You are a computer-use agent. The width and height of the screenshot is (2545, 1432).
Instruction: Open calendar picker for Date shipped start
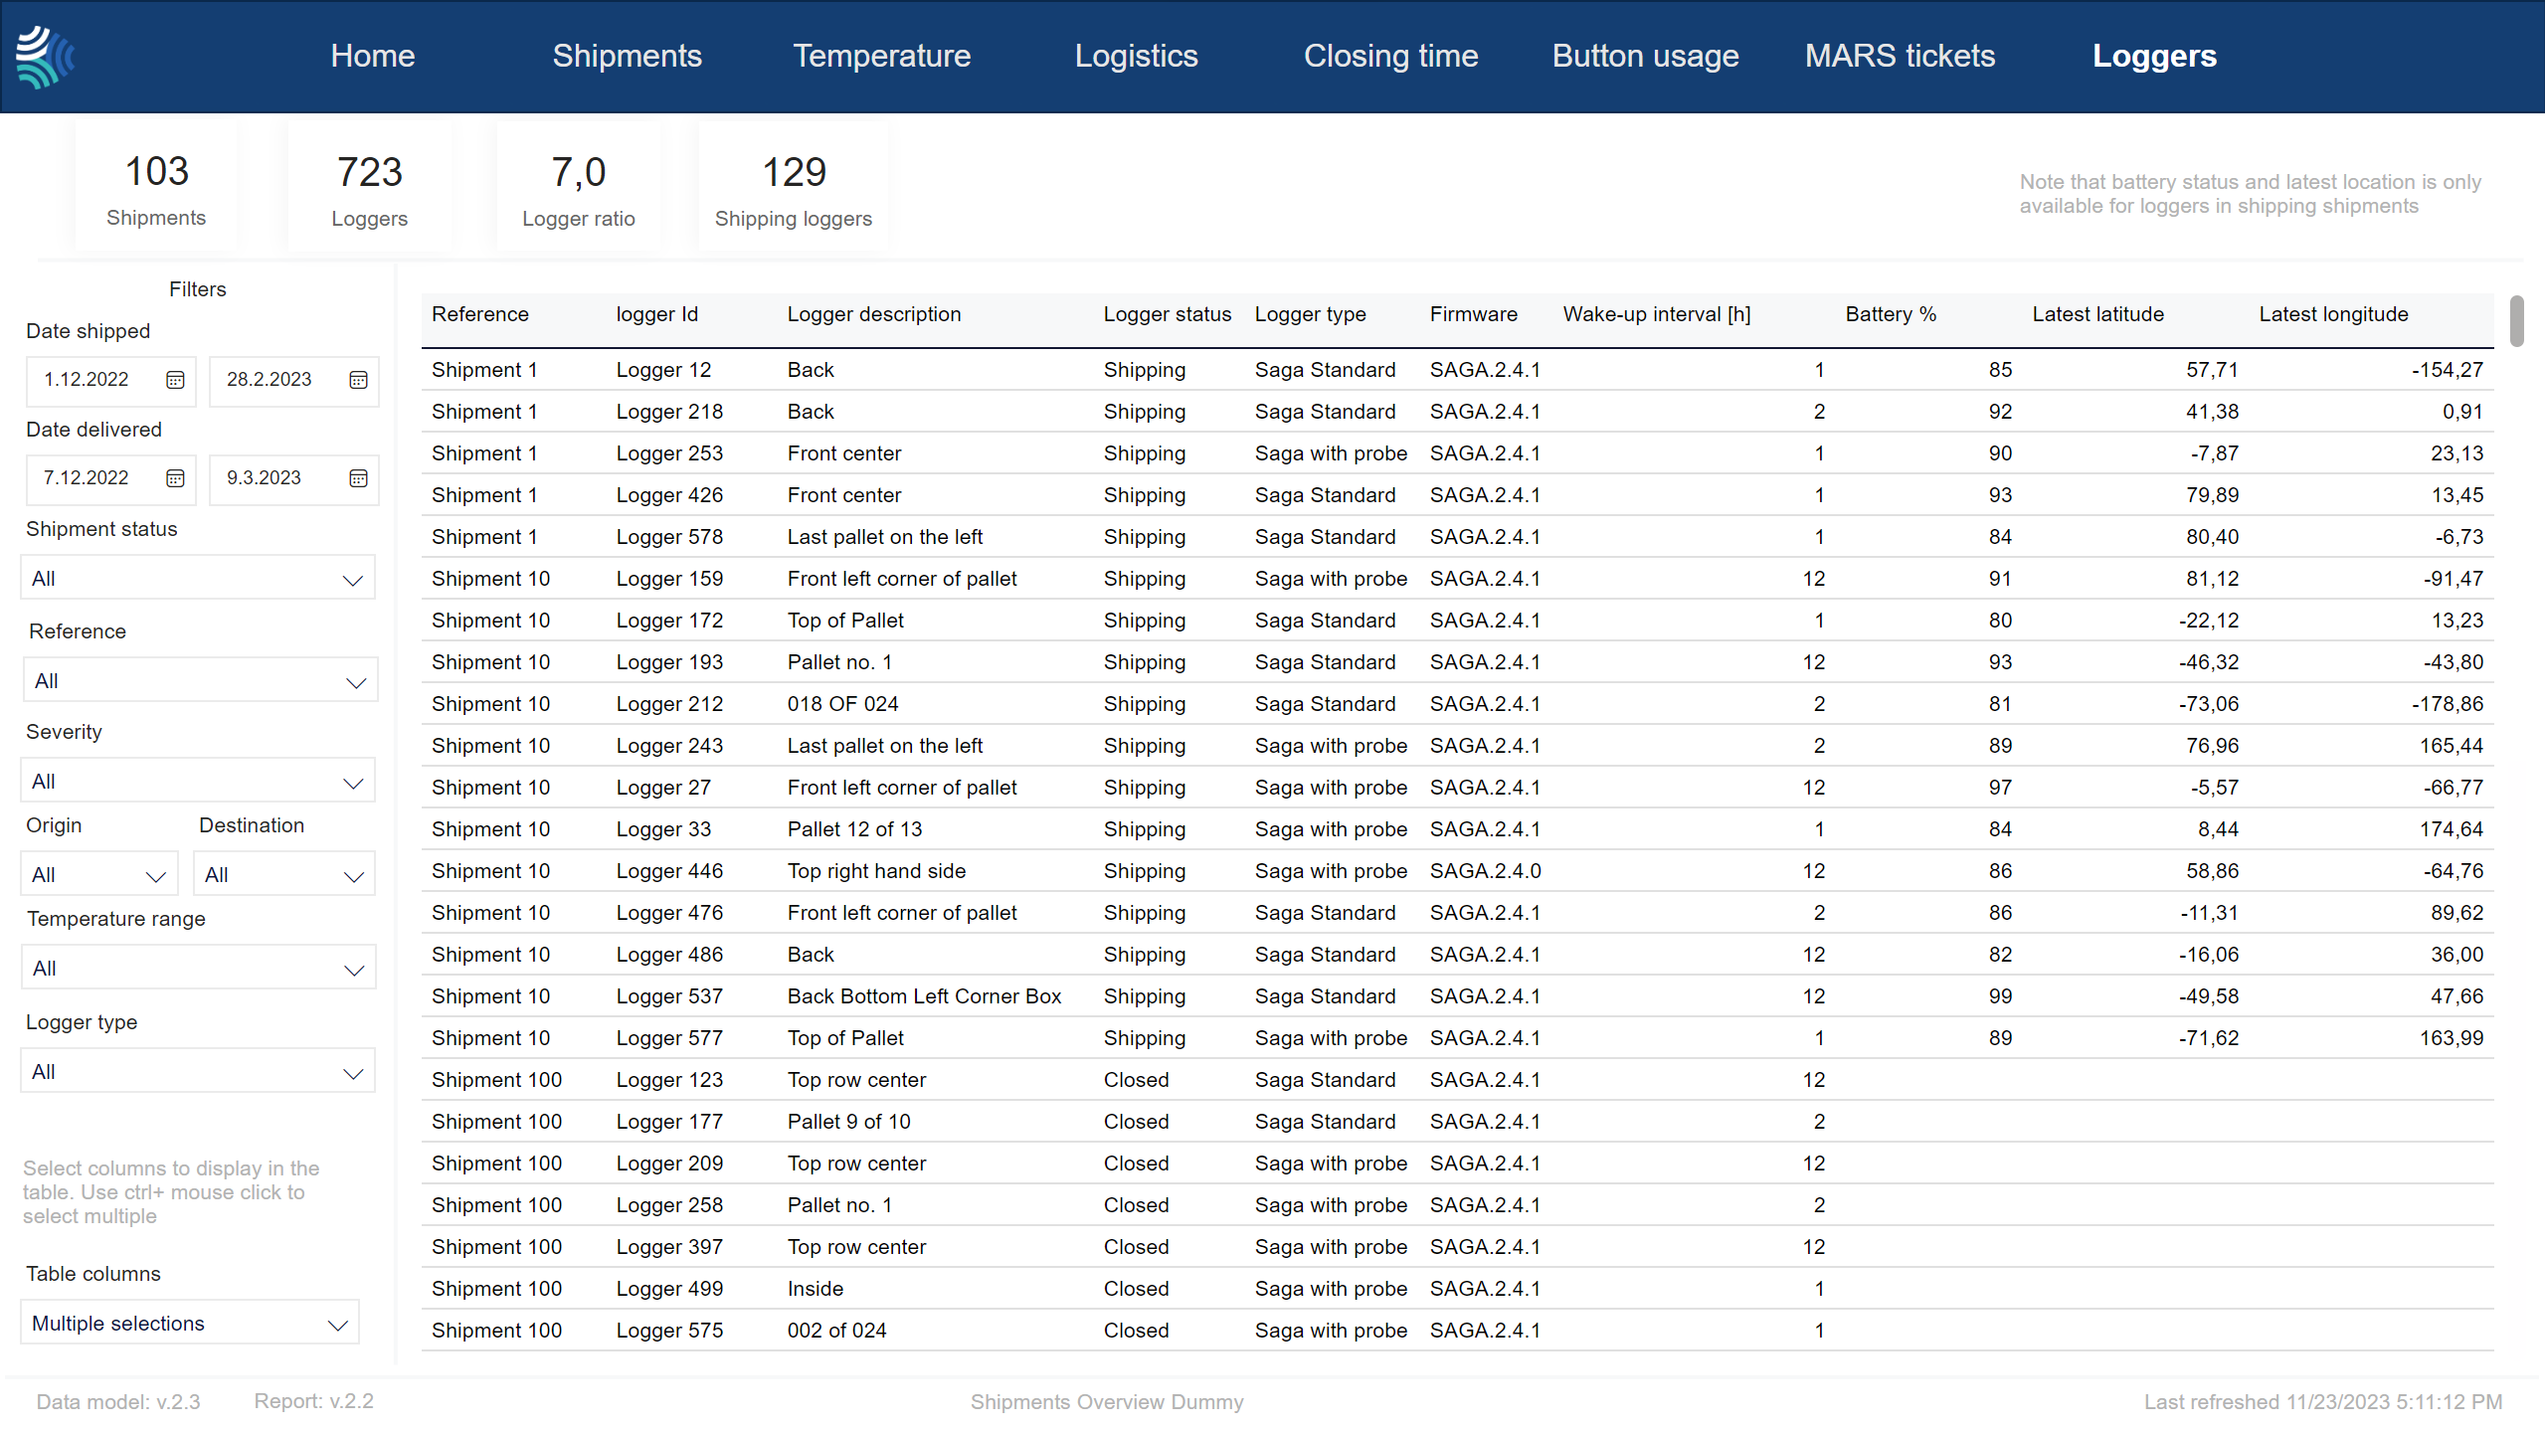(175, 380)
